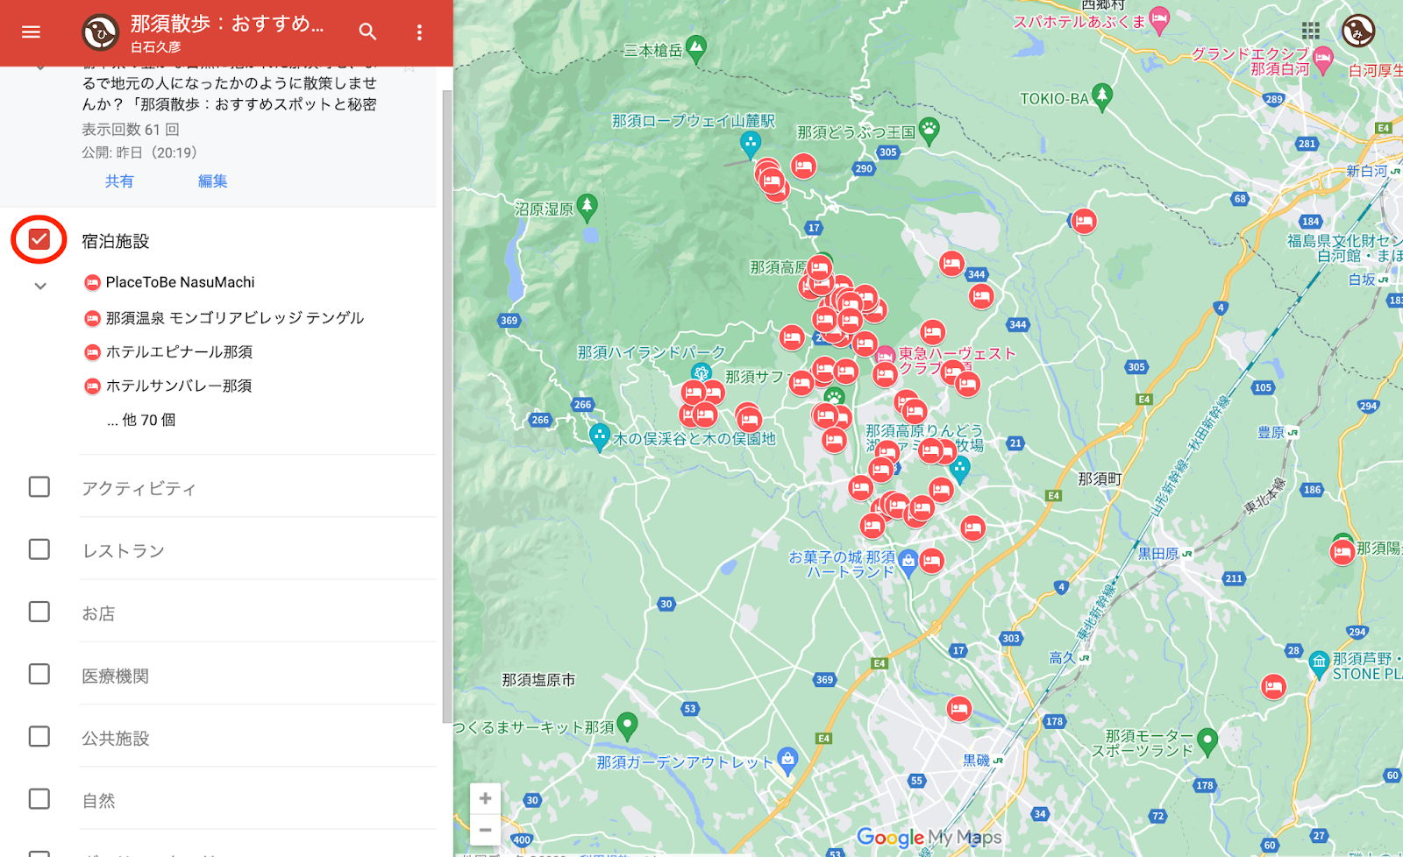Click the 那須ガーデンアウトレット shopping marker
Viewport: 1403px width, 857px height.
(787, 761)
